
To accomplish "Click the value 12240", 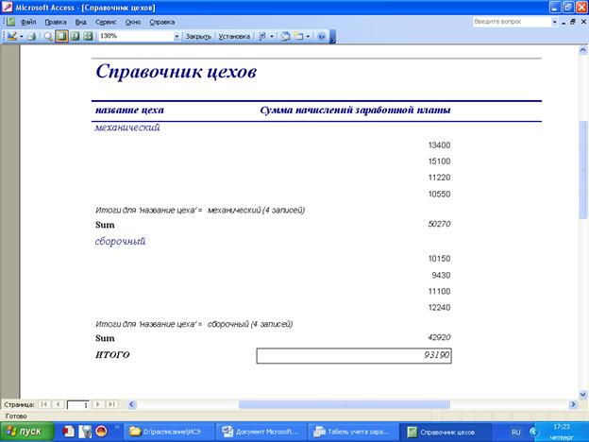I will [439, 308].
